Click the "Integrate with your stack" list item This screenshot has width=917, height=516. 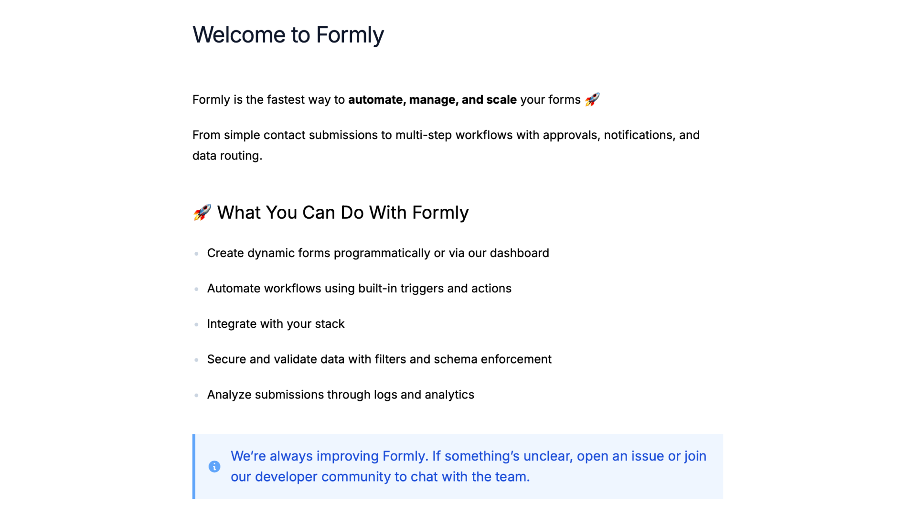tap(276, 324)
